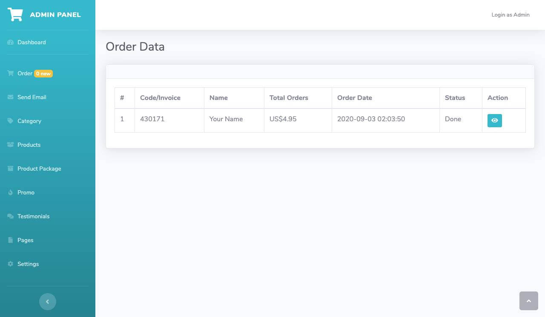Click invoice code 430171 cell
The image size is (545, 317).
pyautogui.click(x=169, y=120)
